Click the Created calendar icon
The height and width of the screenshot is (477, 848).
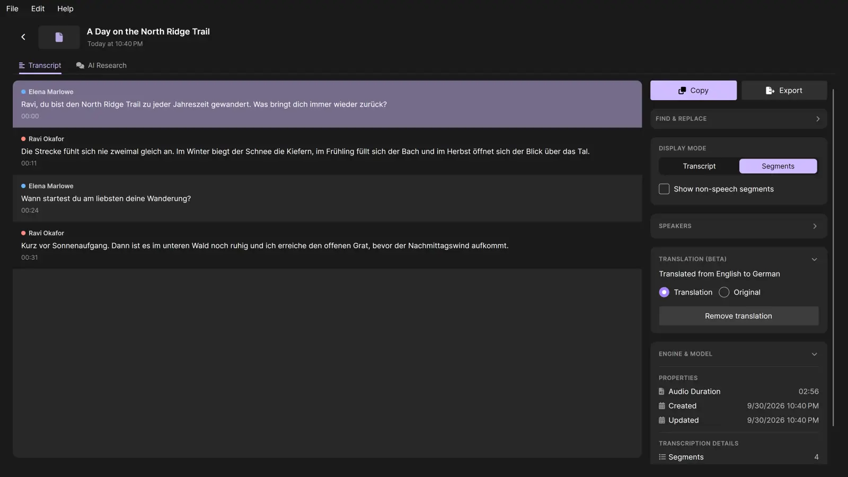click(661, 406)
